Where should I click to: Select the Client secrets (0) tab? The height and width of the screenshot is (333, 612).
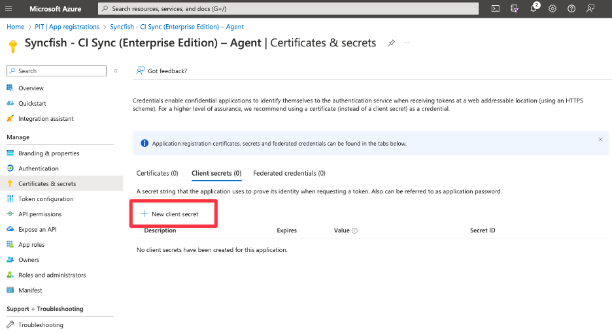216,173
